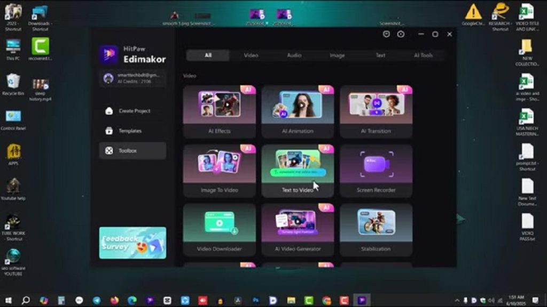Switch to the Audio tab
547x307 pixels.
click(294, 55)
